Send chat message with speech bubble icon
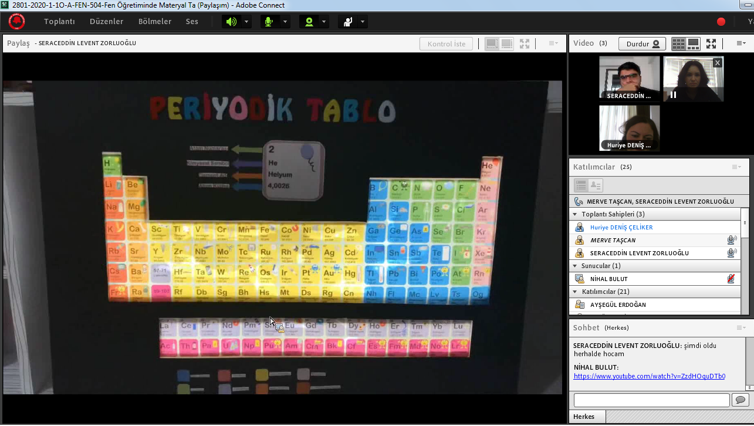Screen dimensions: 754x426 (x=741, y=400)
